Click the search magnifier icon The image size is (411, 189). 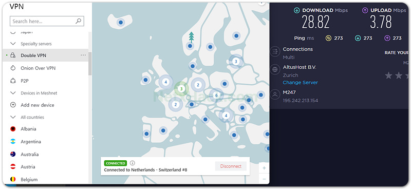[x=79, y=21]
